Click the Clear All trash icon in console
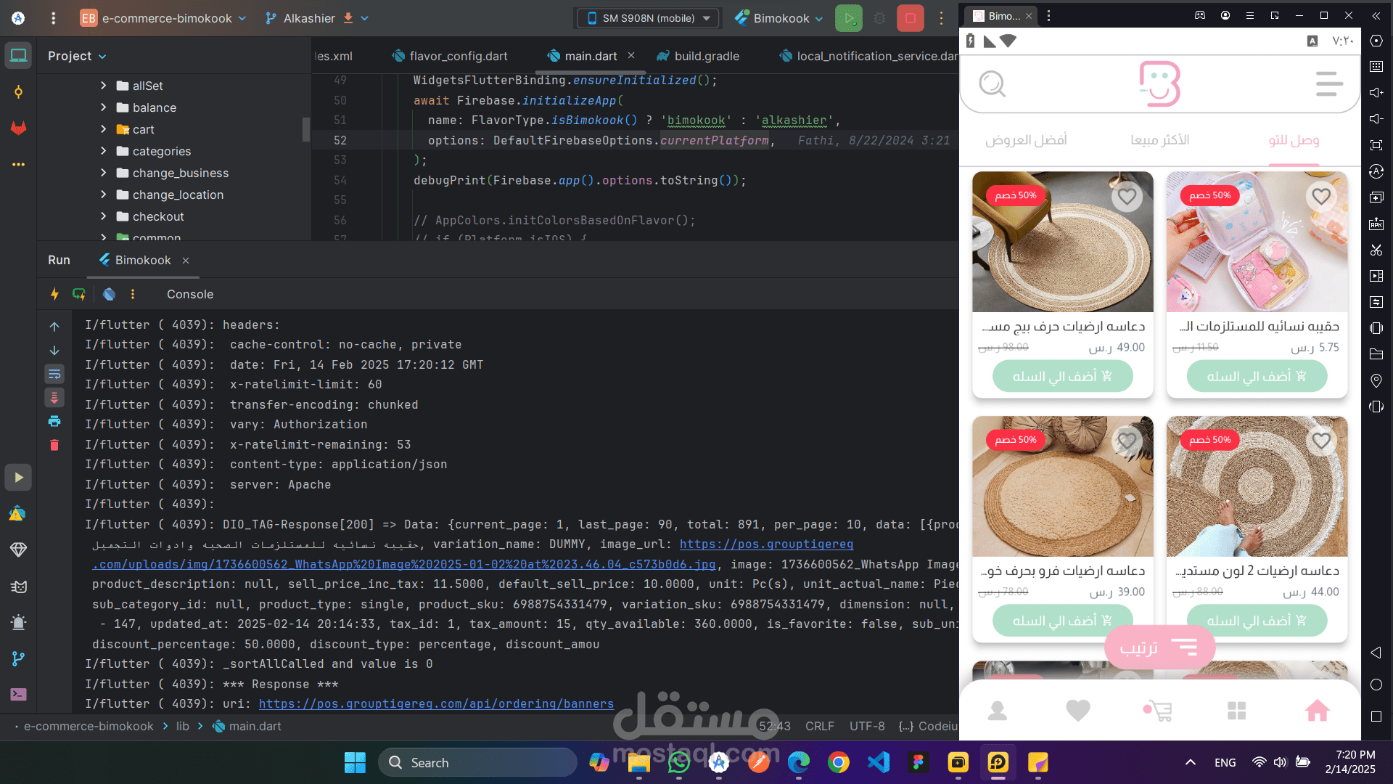Screen dimensions: 1393x784 click(x=54, y=445)
